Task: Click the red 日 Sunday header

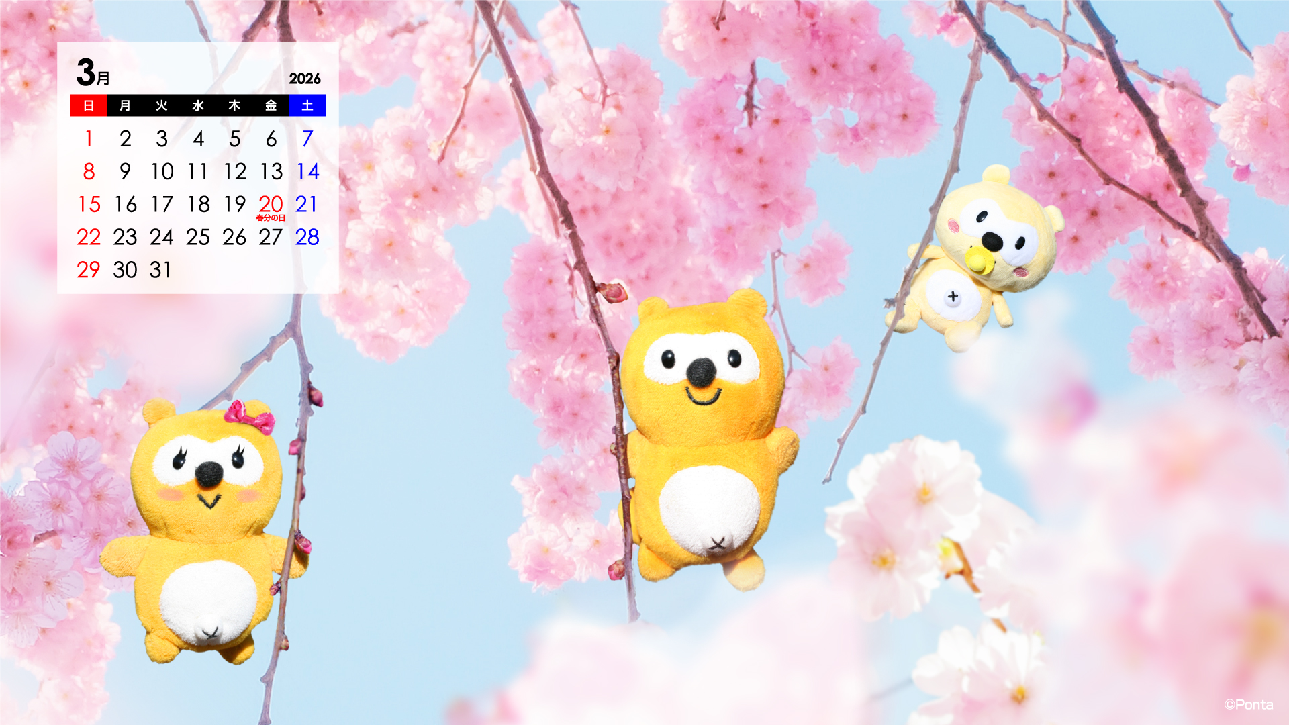Action: point(89,105)
